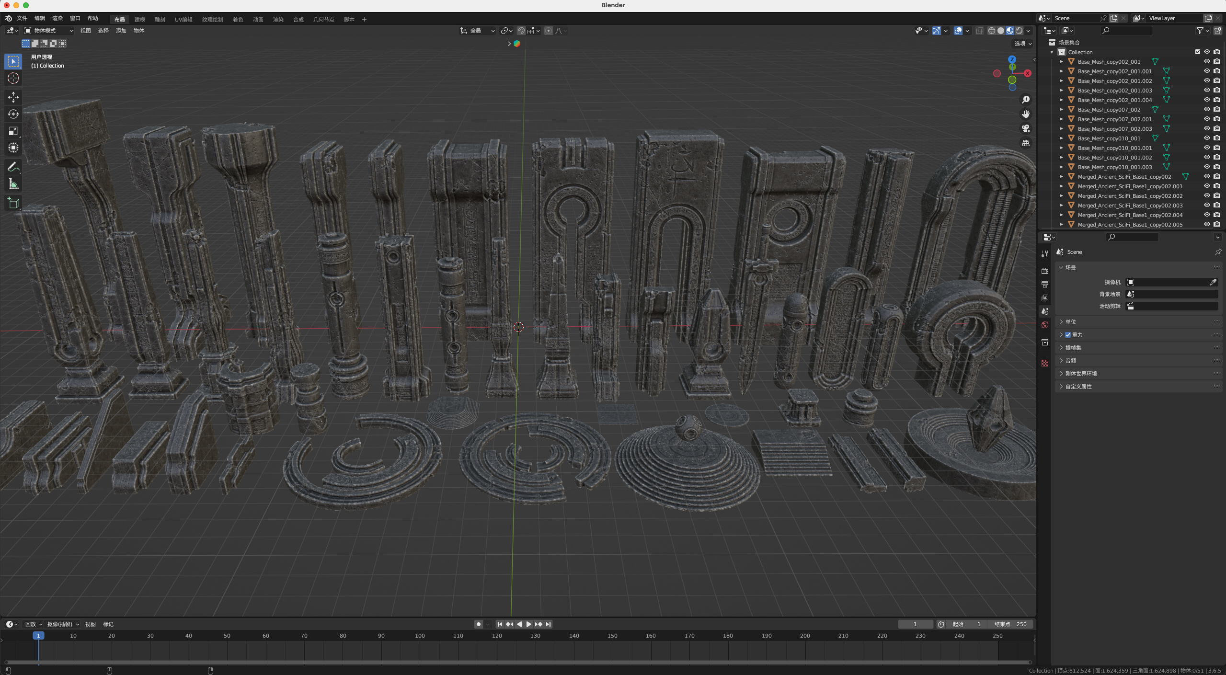This screenshot has width=1226, height=675.
Task: Click the pan view hand icon
Action: tap(1025, 114)
